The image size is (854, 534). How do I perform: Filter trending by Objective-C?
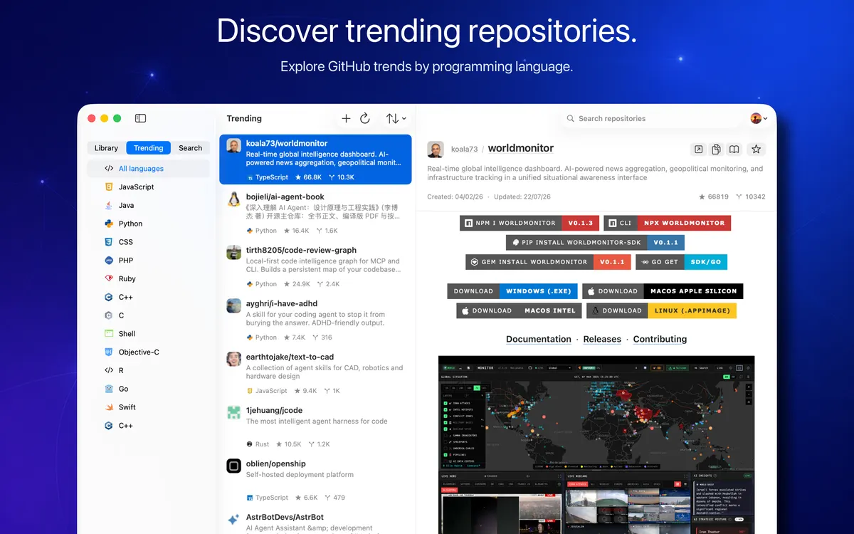coord(148,352)
